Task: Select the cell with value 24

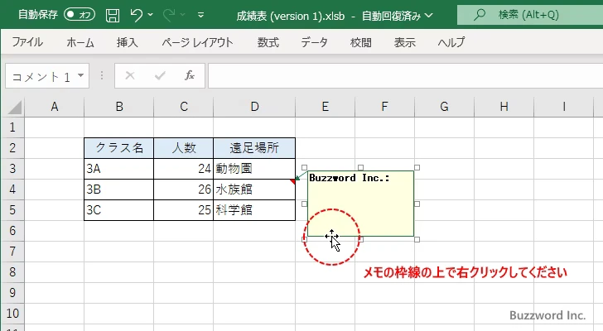Action: click(183, 169)
